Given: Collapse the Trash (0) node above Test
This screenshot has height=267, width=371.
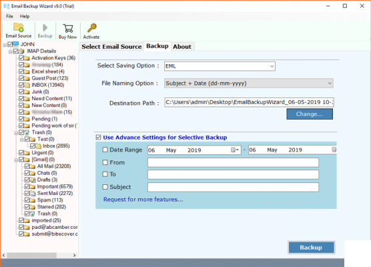Looking at the screenshot, I should pyautogui.click(x=16, y=133).
